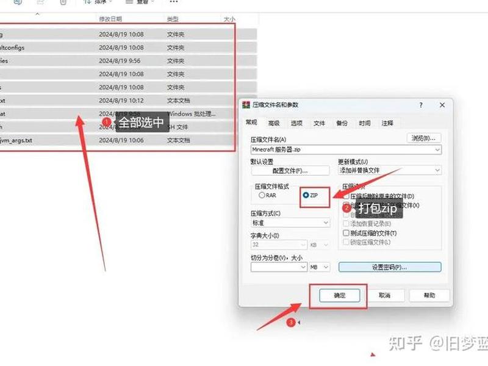Image resolution: width=488 pixels, height=366 pixels.
Task: Click the date 2024/8/19 10:06
Action: click(x=121, y=140)
